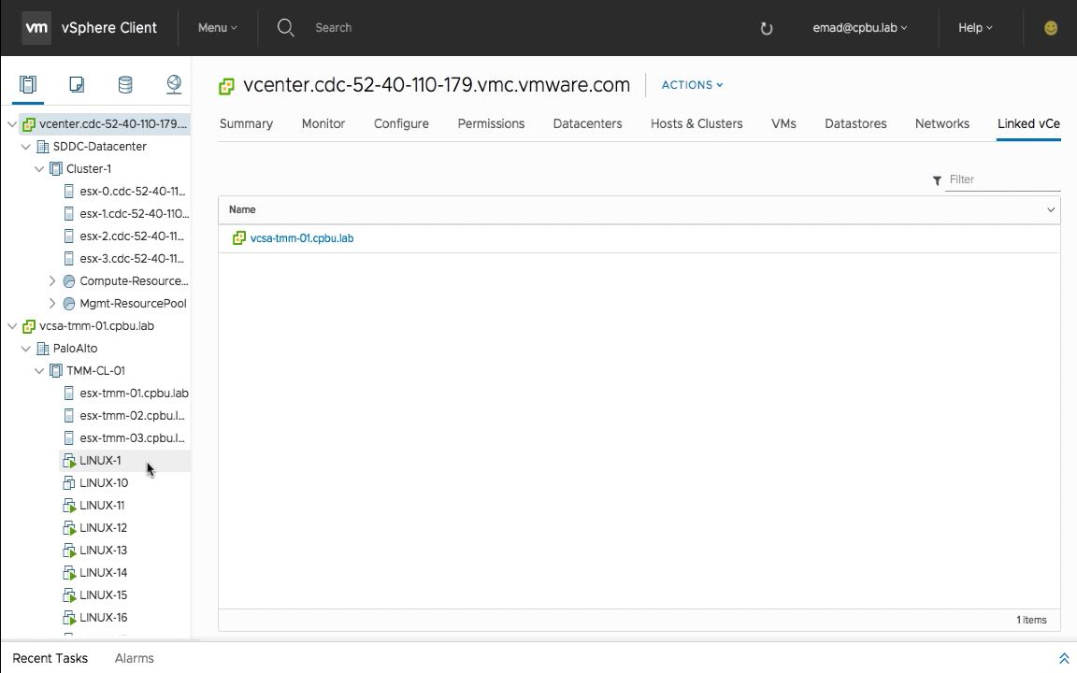The width and height of the screenshot is (1077, 673).
Task: Open the Storage inventory view icon
Action: coord(125,85)
